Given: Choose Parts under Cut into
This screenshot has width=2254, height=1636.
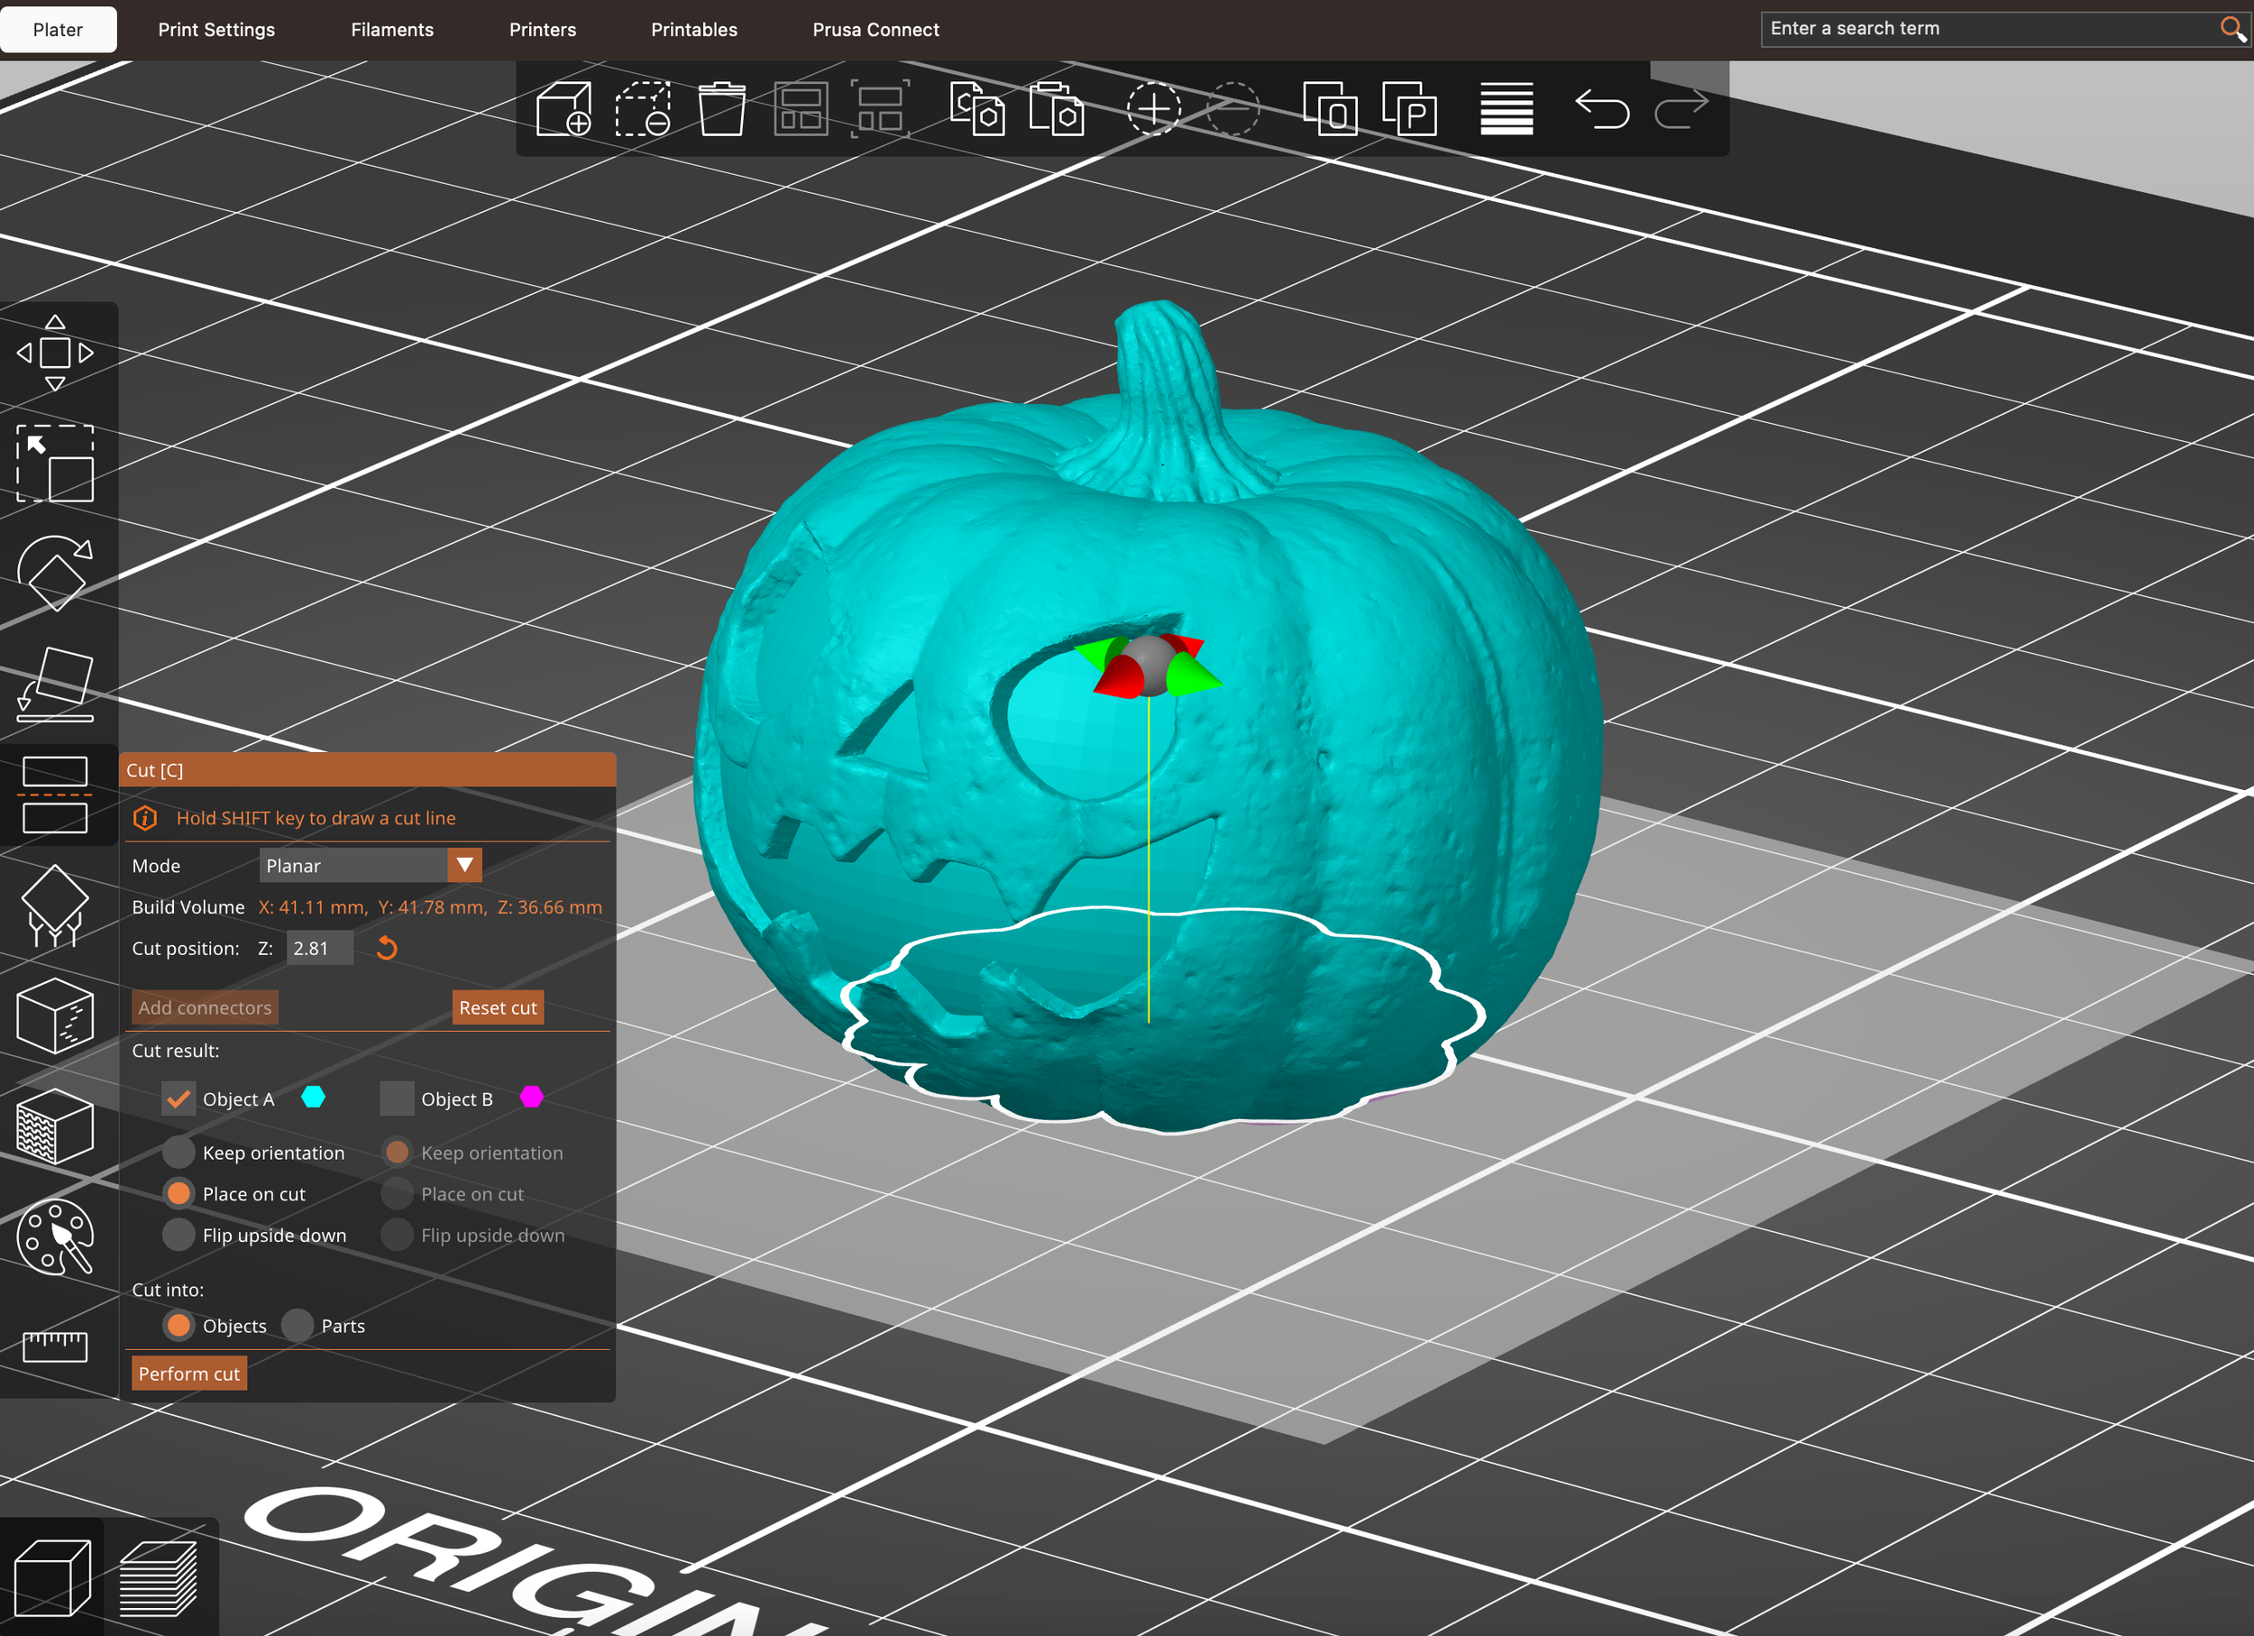Looking at the screenshot, I should 298,1325.
